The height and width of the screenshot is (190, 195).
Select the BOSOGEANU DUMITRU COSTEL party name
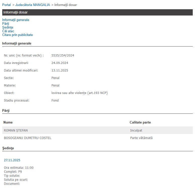(x=28, y=138)
